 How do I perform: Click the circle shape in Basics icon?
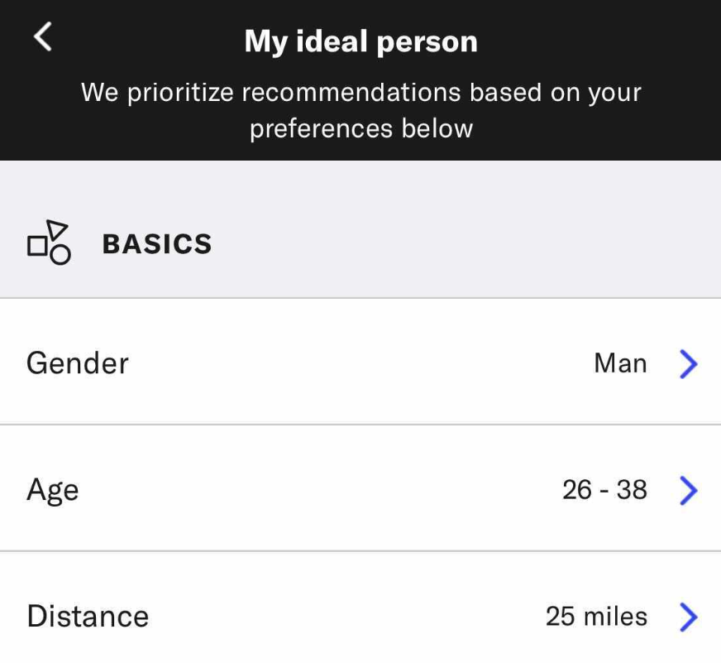(60, 255)
